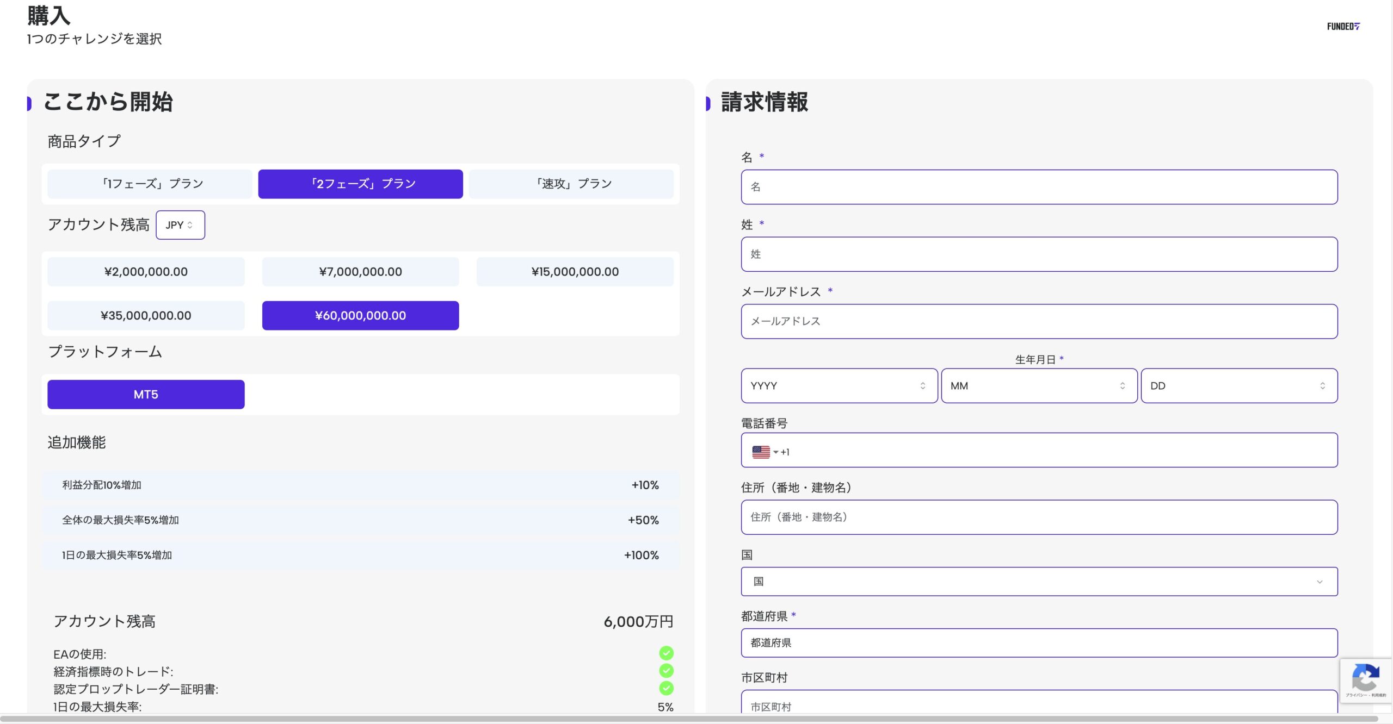Screen dimensions: 1393x724
Task: Select the ¥15,000,000.00 account balance
Action: [575, 272]
